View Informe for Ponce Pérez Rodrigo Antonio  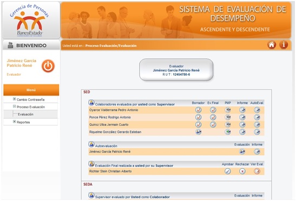tap(242, 117)
